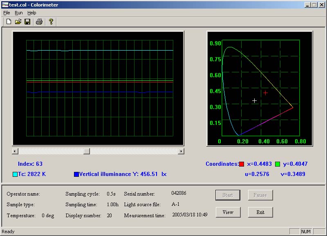Click the Help question mark icon
The height and width of the screenshot is (236, 327).
click(x=51, y=22)
